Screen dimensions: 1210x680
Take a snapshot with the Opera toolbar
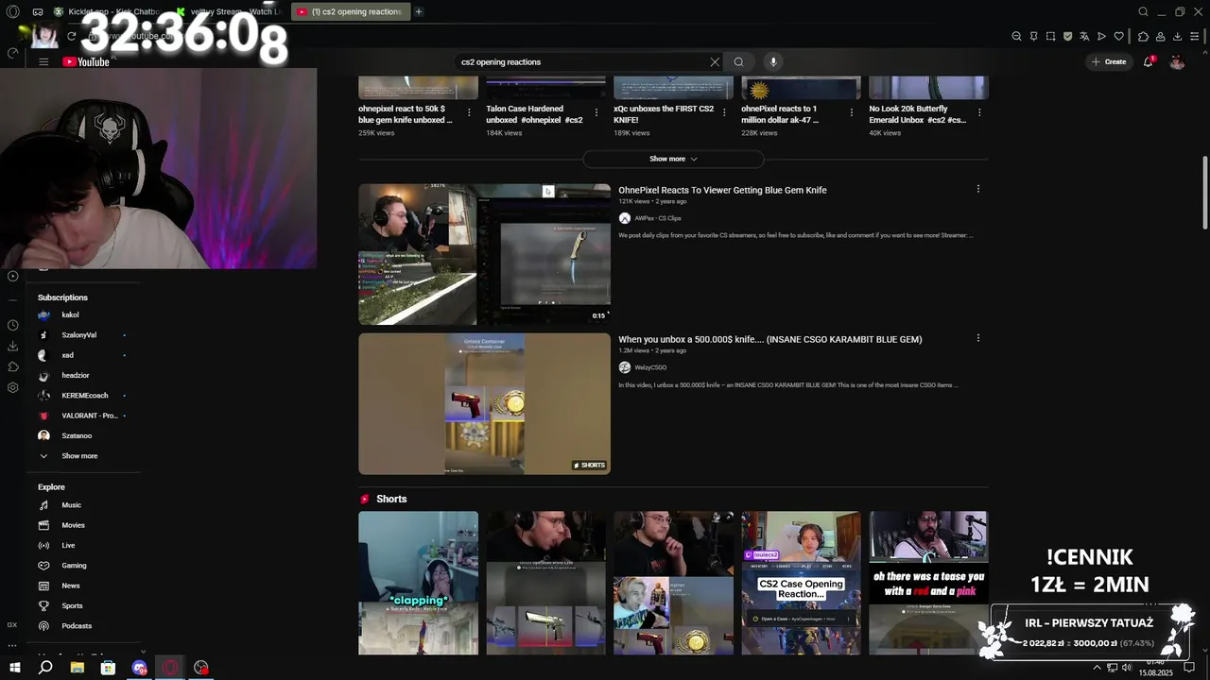(1050, 36)
